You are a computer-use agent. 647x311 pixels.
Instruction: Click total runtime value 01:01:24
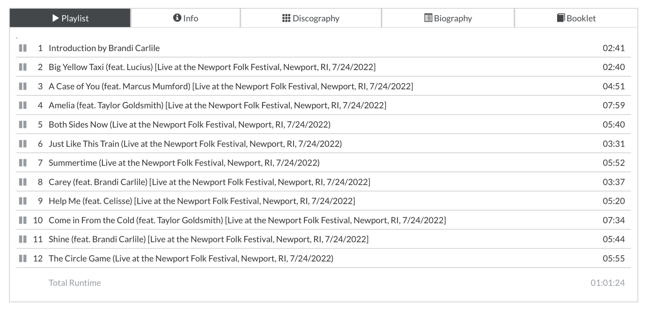(x=608, y=283)
